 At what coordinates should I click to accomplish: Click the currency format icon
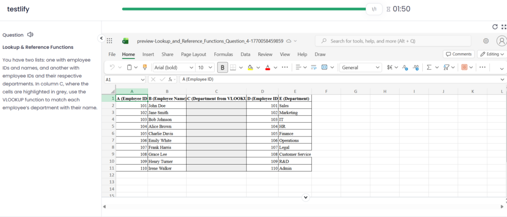point(390,68)
